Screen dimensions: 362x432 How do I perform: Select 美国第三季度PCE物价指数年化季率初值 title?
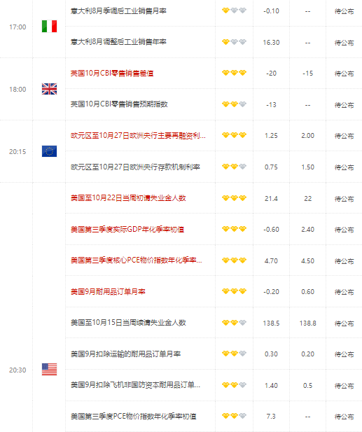click(133, 416)
